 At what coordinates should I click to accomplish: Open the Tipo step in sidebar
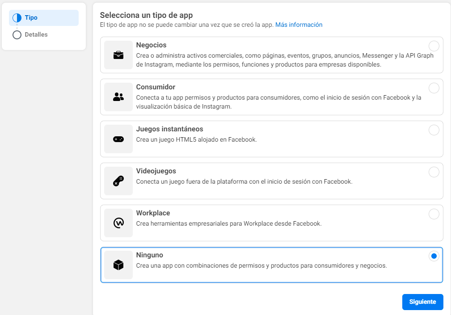pos(44,18)
